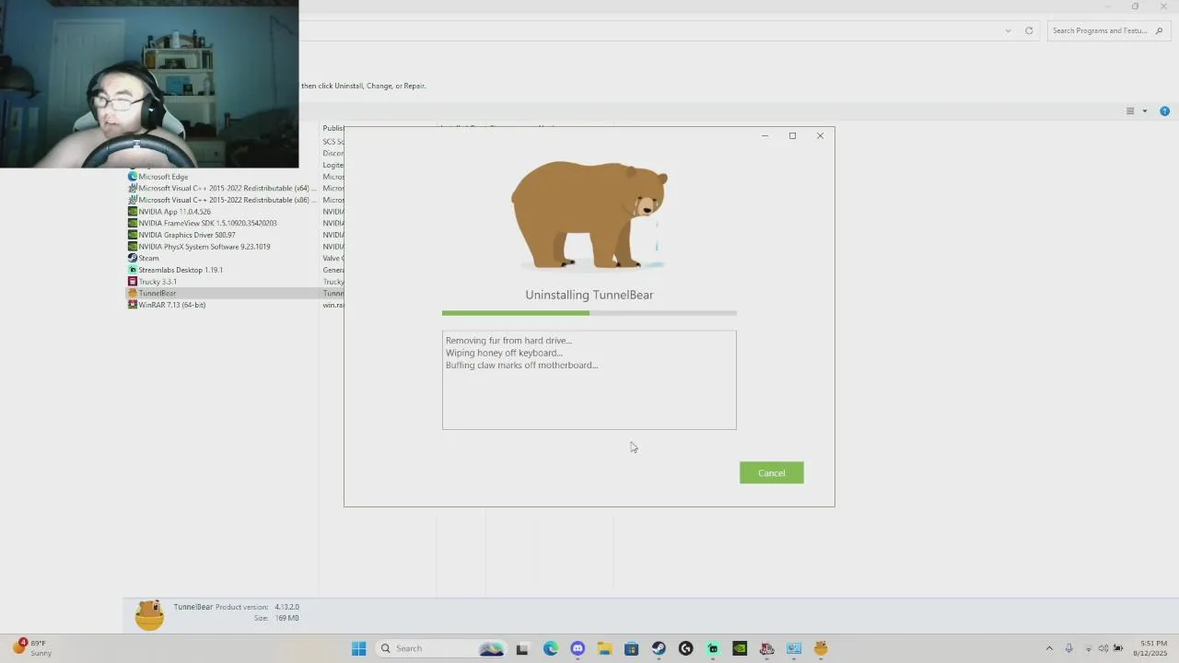Open the address bar history dropdown
The width and height of the screenshot is (1179, 663).
[1008, 30]
